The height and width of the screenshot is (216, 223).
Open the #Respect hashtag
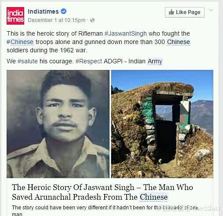click(x=89, y=61)
